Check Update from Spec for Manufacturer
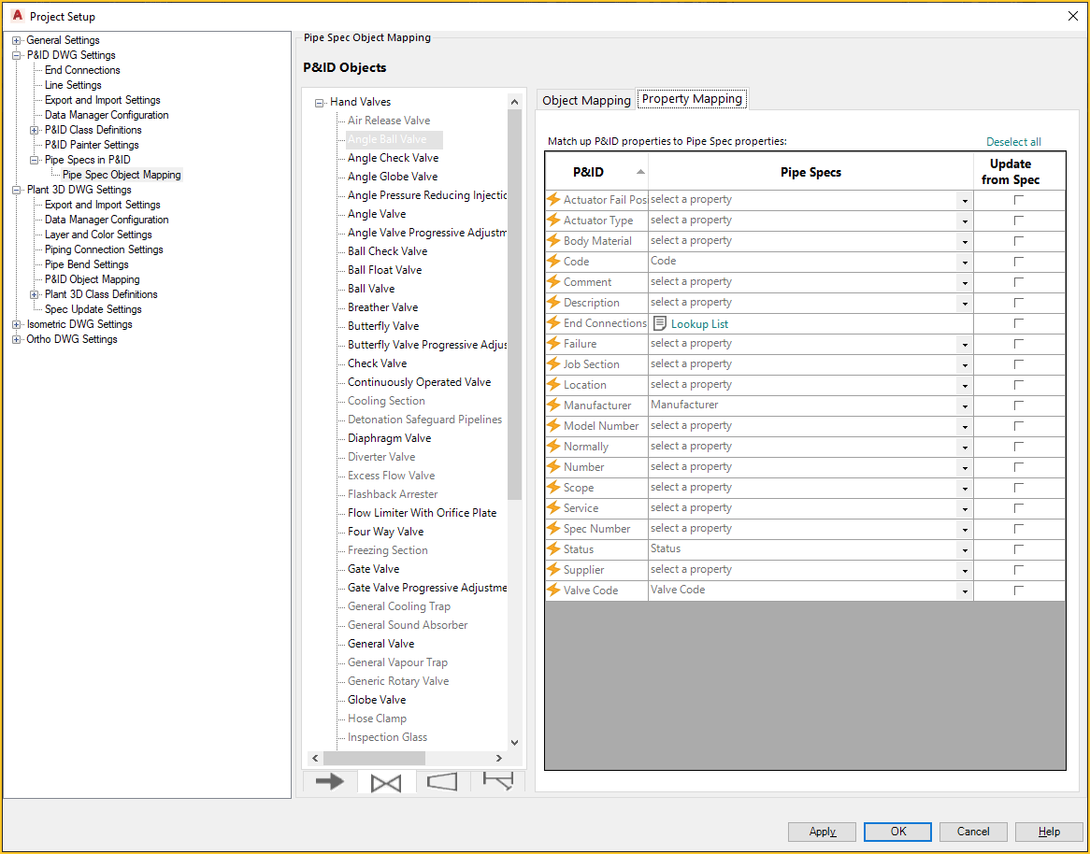The width and height of the screenshot is (1090, 854). (1019, 405)
